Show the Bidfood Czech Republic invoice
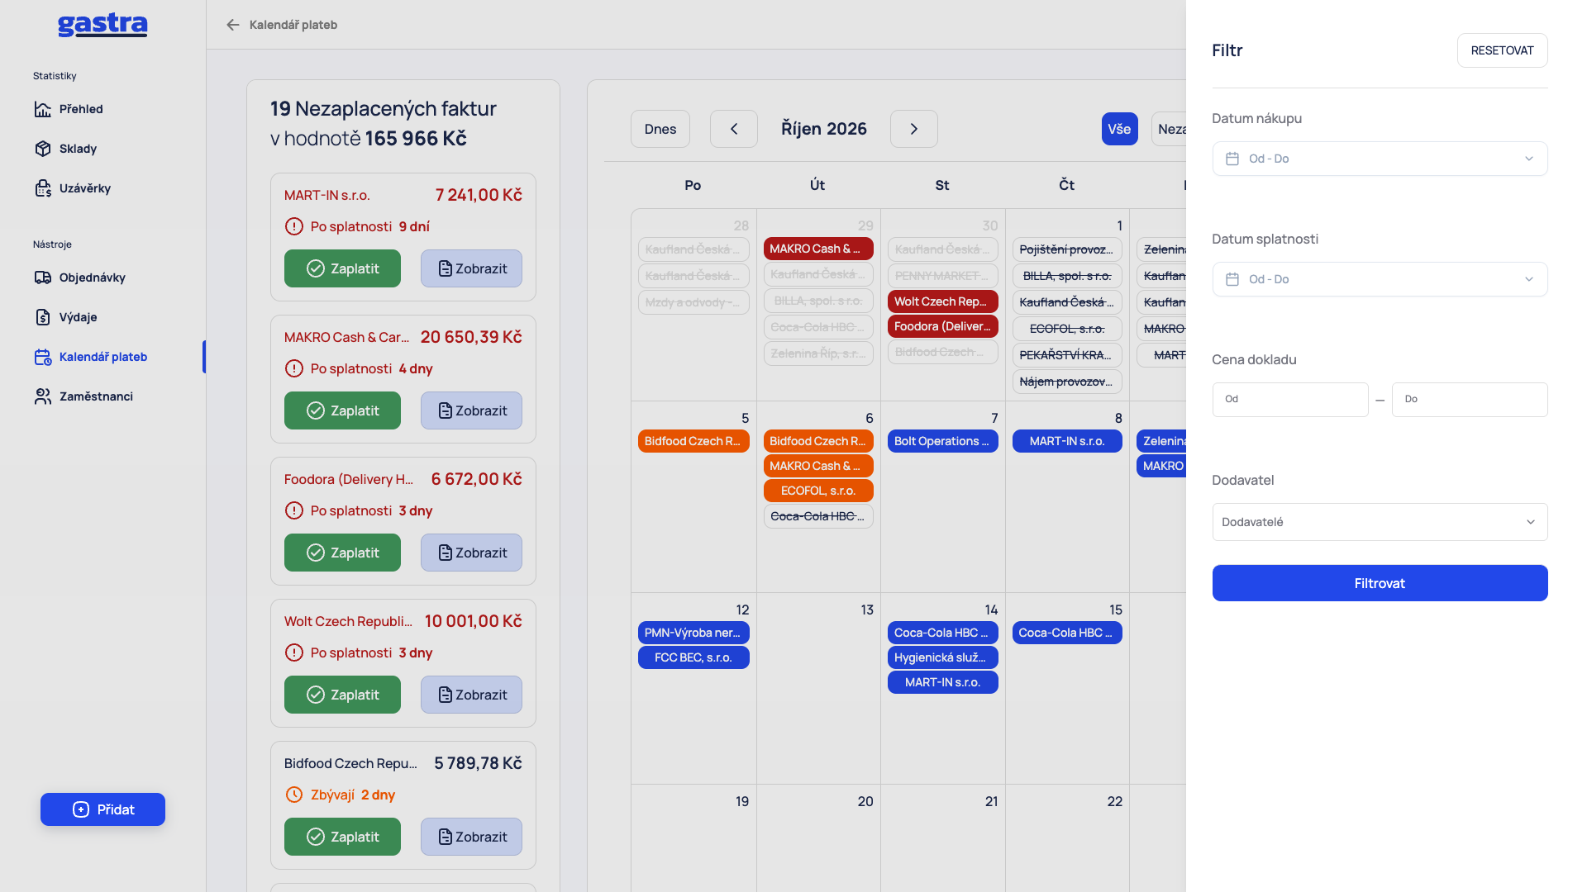This screenshot has width=1587, height=892. coord(471,837)
